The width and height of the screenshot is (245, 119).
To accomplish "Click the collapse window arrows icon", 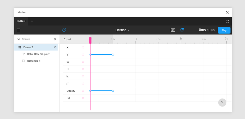I will click(228, 21).
